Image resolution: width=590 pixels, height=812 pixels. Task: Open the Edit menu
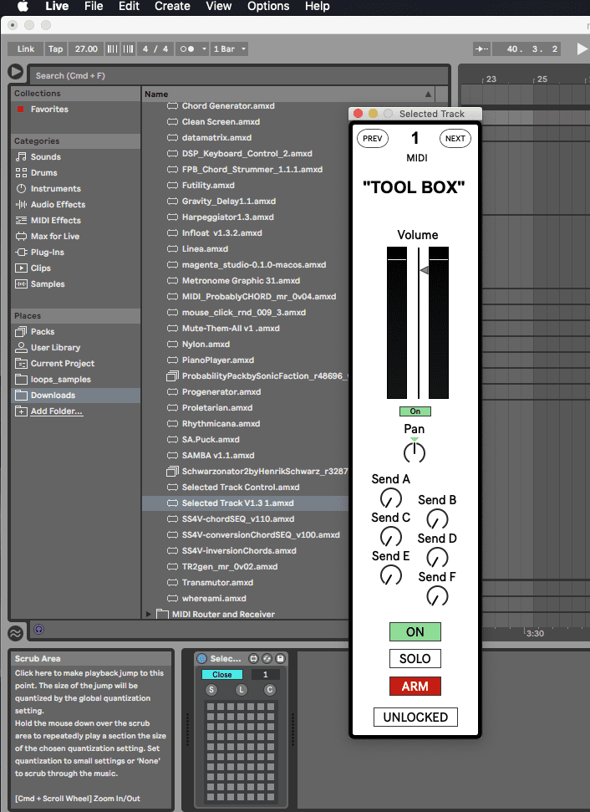click(x=129, y=6)
